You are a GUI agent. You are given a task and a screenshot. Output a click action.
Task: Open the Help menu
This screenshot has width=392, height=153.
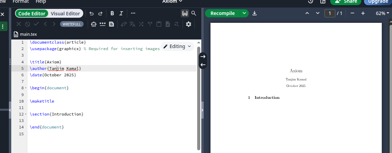41,1
